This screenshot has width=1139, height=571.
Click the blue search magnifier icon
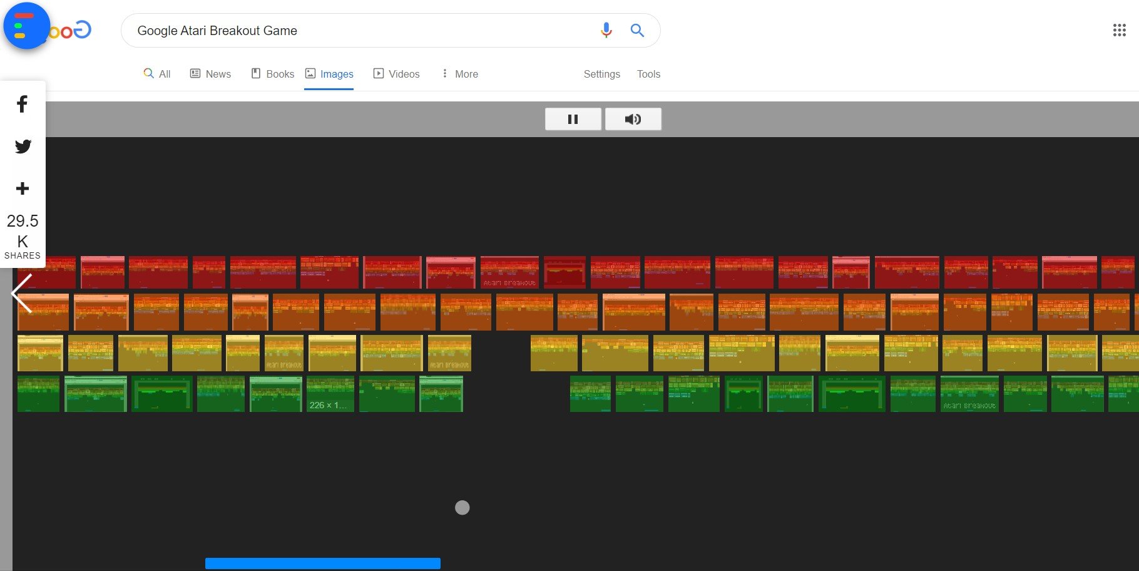tap(637, 30)
